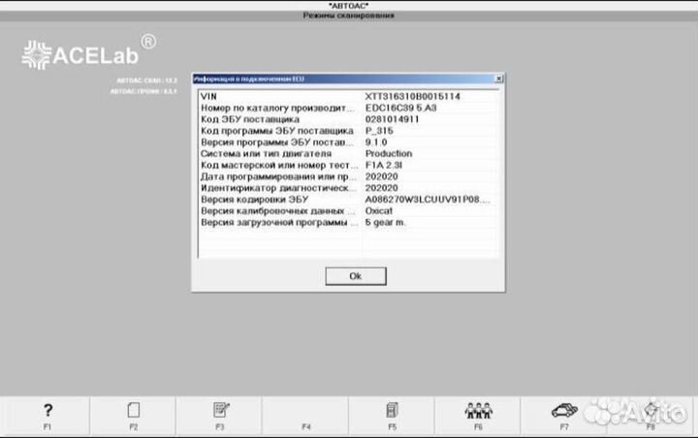Click the F8 toolbar icon
The image size is (698, 438).
(x=650, y=410)
